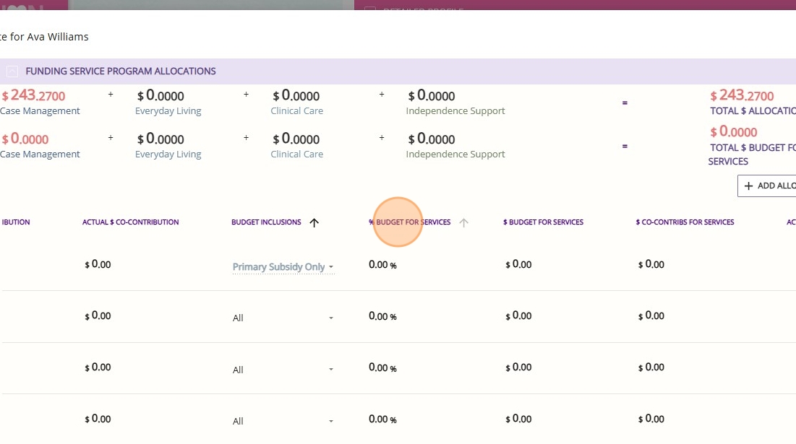Click the Budget Inclusions column header text
Screen dimensions: 796x444
pos(266,222)
